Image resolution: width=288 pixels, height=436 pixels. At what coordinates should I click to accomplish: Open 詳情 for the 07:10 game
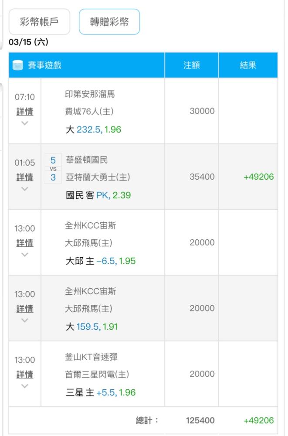click(x=25, y=112)
